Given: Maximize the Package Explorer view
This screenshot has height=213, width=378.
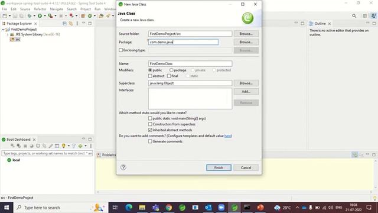Looking at the screenshot, I should 90,24.
